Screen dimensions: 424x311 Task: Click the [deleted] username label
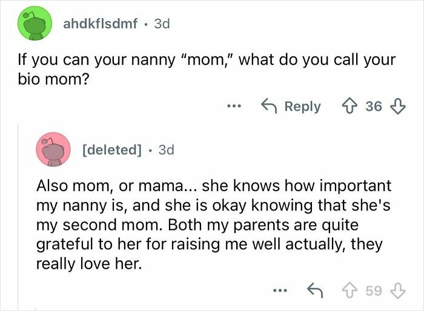(x=111, y=149)
